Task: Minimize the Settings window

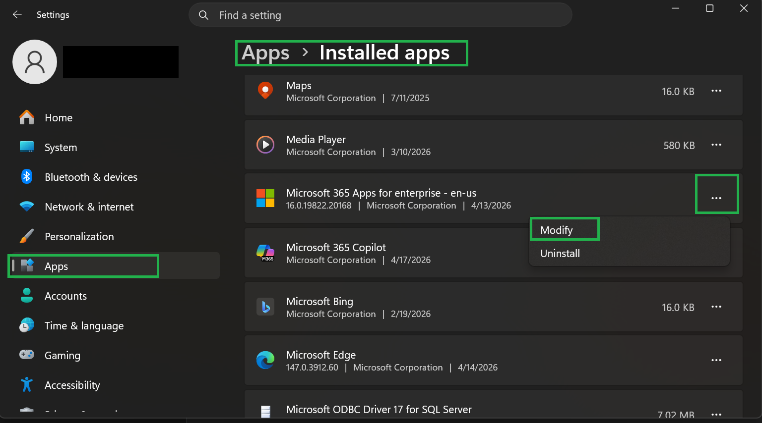Action: pyautogui.click(x=675, y=8)
